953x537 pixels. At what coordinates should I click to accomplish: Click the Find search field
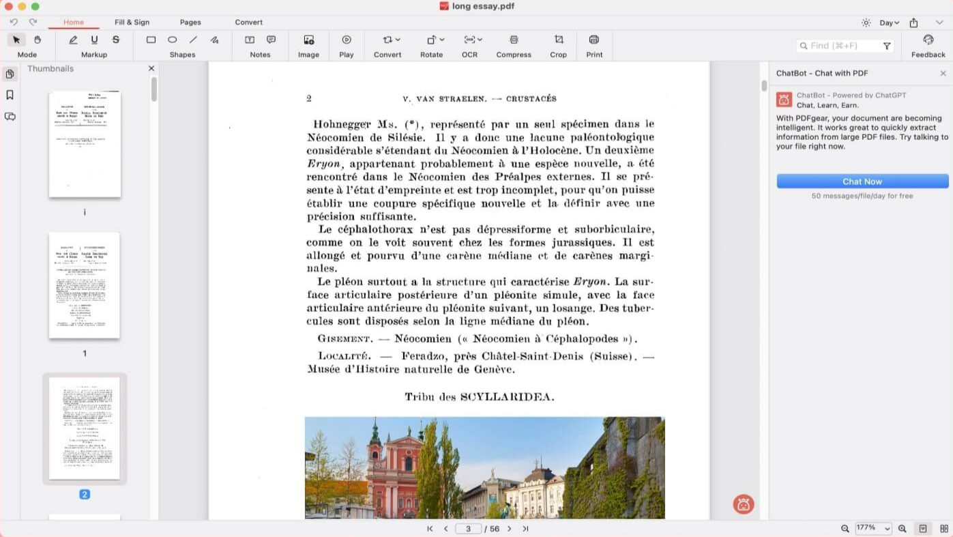[842, 46]
